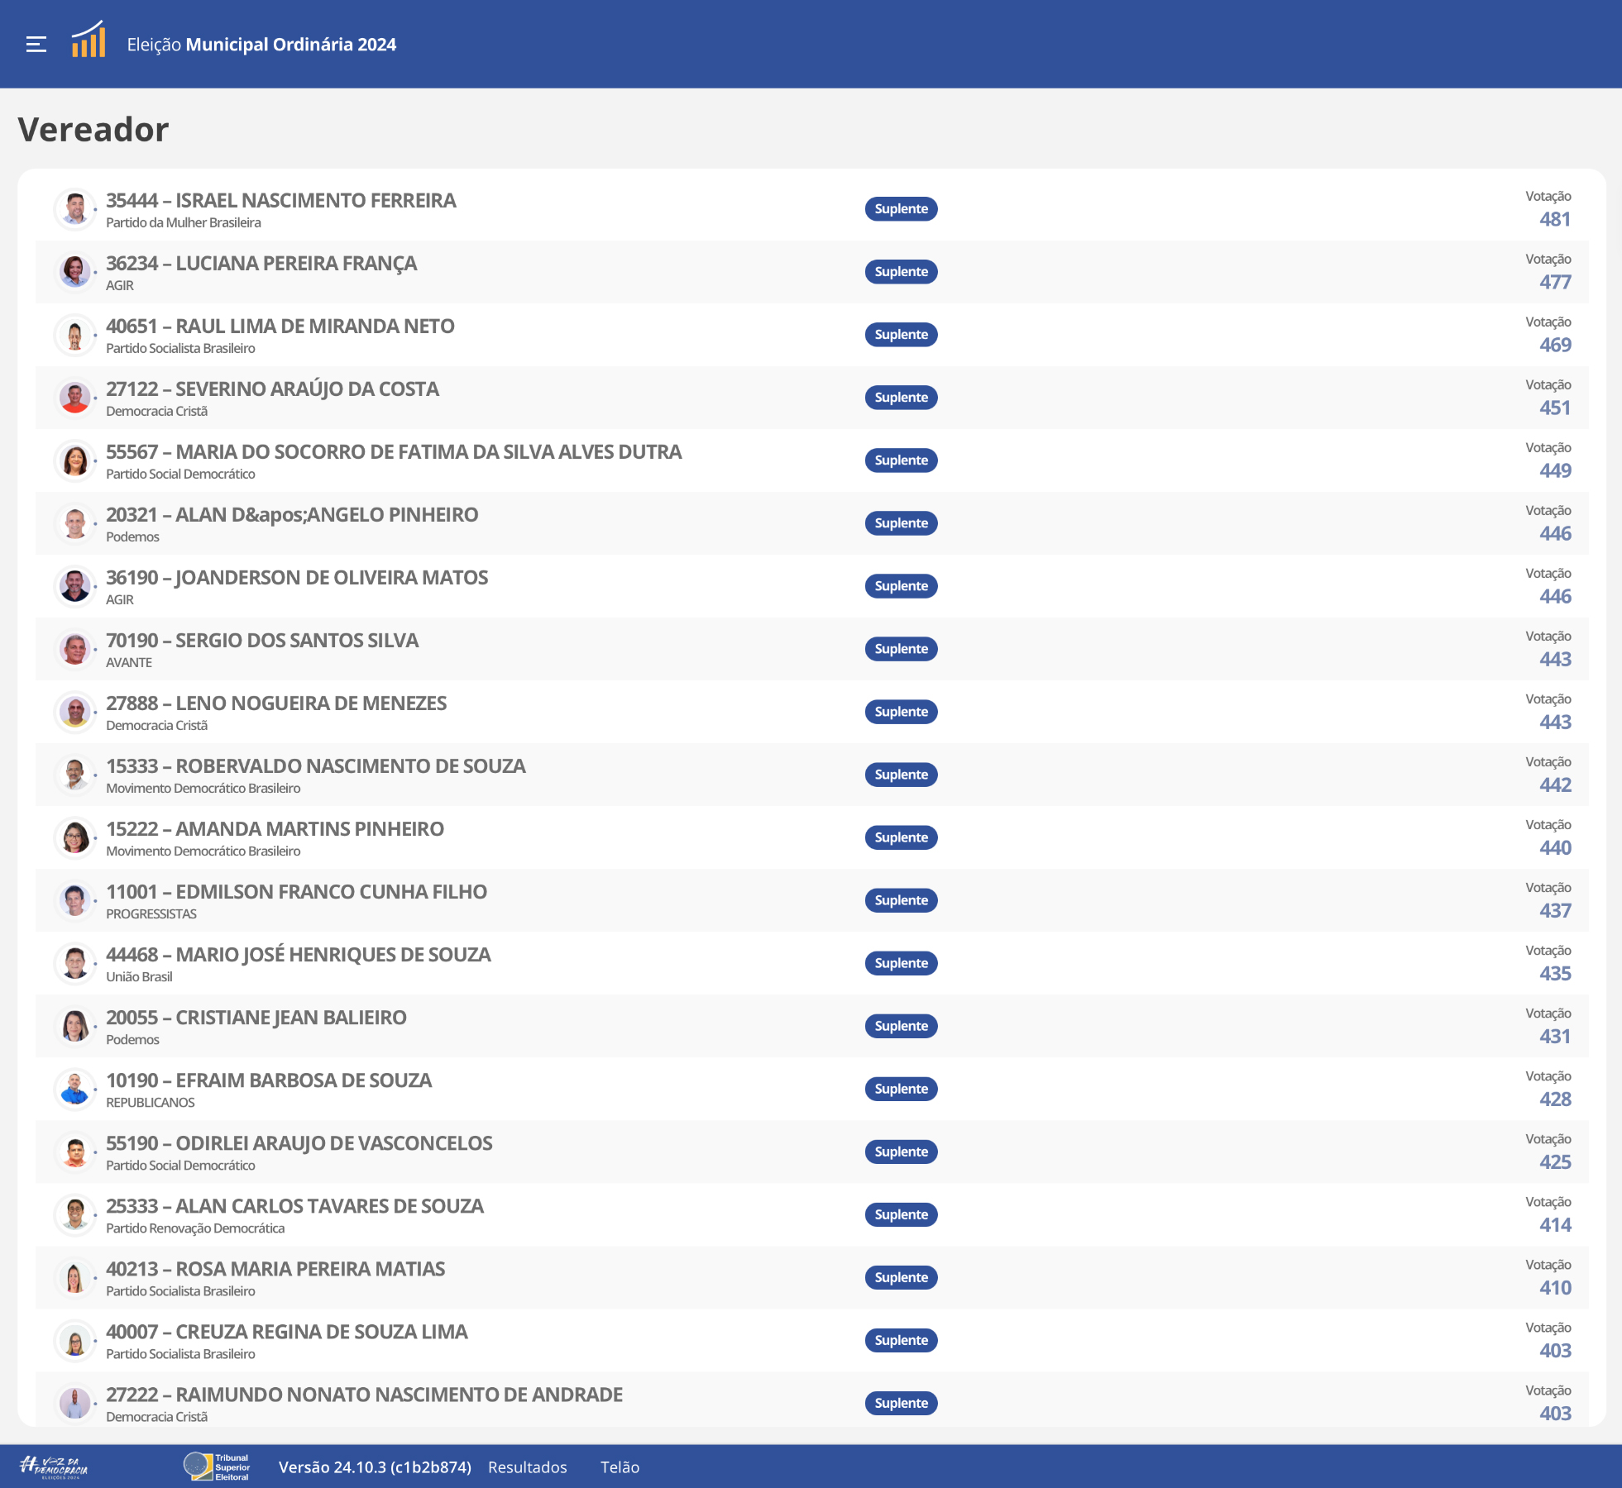Viewport: 1622px width, 1488px height.
Task: Click Cristiane Jean Balieiro's photo
Action: click(75, 1026)
